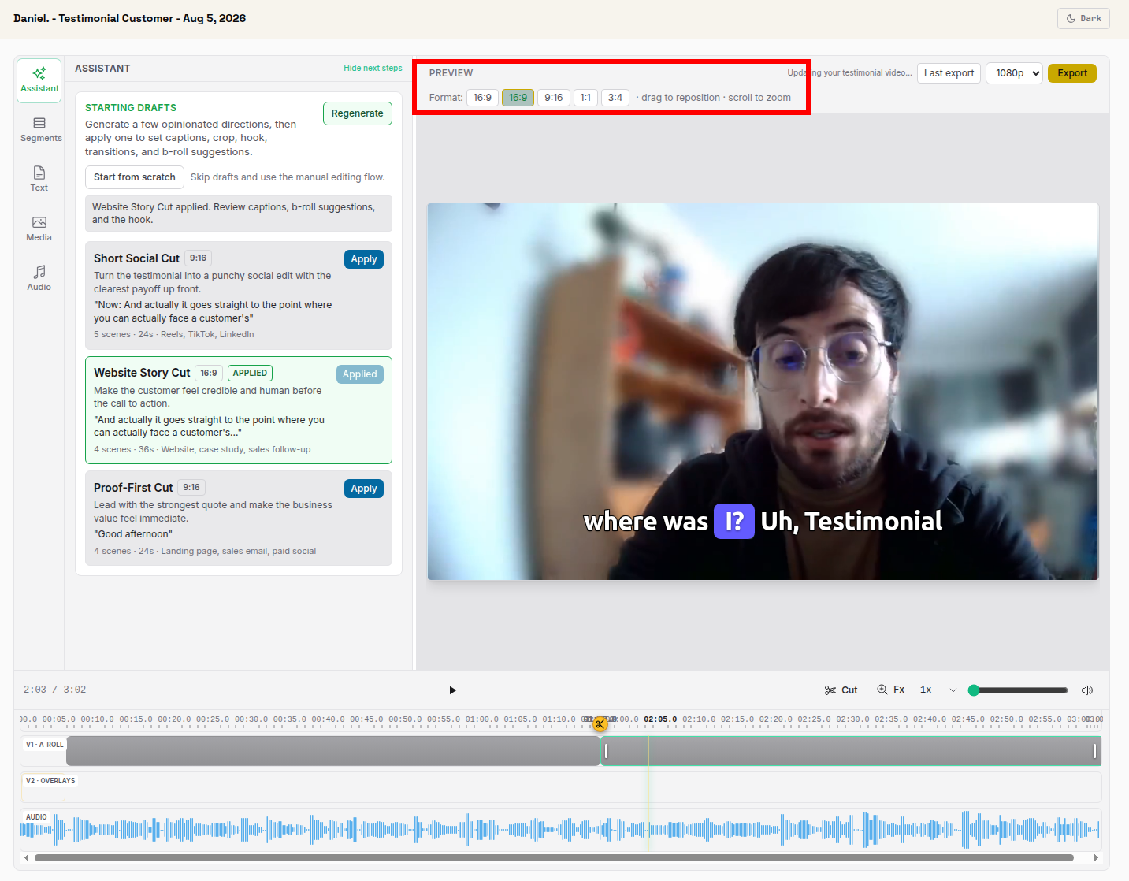Image resolution: width=1129 pixels, height=881 pixels.
Task: Mute audio with the speaker icon
Action: pyautogui.click(x=1087, y=690)
